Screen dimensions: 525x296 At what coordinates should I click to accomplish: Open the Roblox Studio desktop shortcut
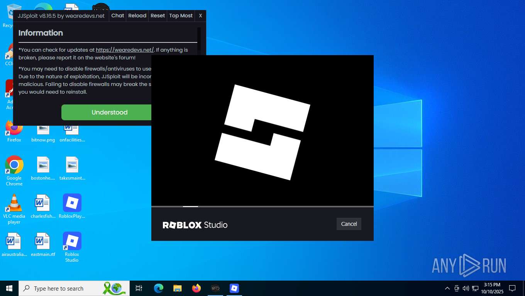pyautogui.click(x=72, y=247)
